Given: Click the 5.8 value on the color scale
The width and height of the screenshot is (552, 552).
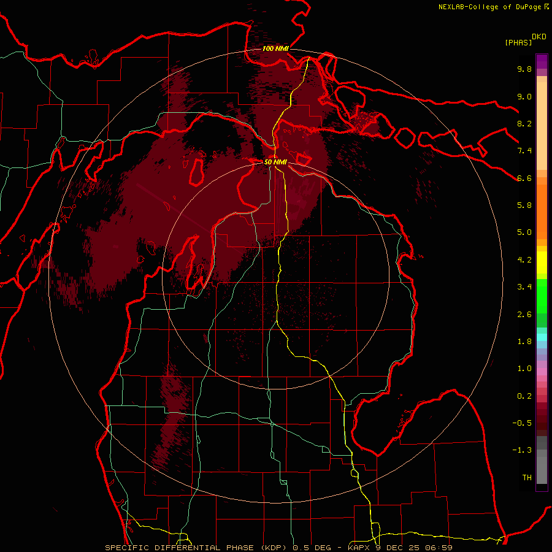Looking at the screenshot, I should coord(524,205).
